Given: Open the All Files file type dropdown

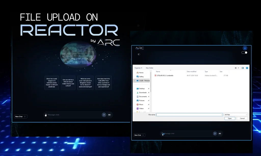Looking at the screenshot, I should coord(236,115).
